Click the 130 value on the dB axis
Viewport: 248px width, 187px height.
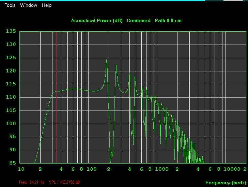[11, 44]
